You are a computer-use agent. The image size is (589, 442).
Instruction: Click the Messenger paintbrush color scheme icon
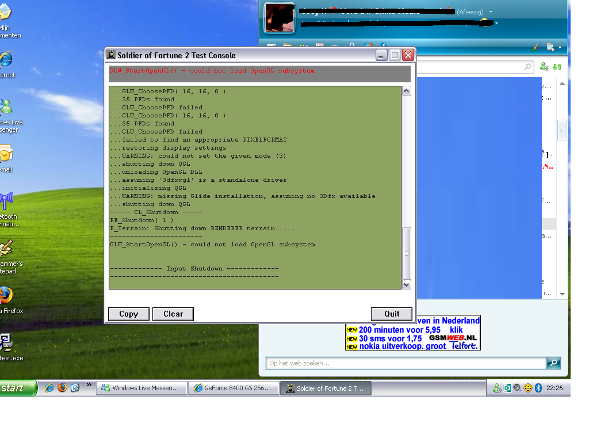536,47
